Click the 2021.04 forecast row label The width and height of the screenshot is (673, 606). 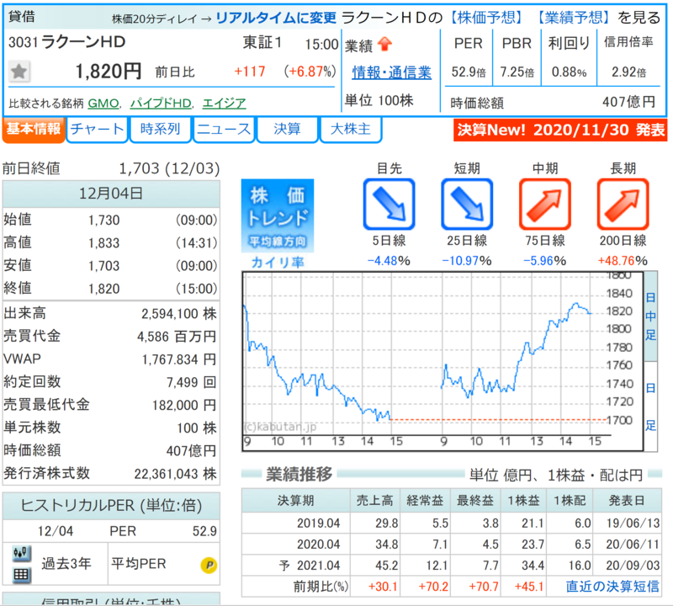[310, 566]
